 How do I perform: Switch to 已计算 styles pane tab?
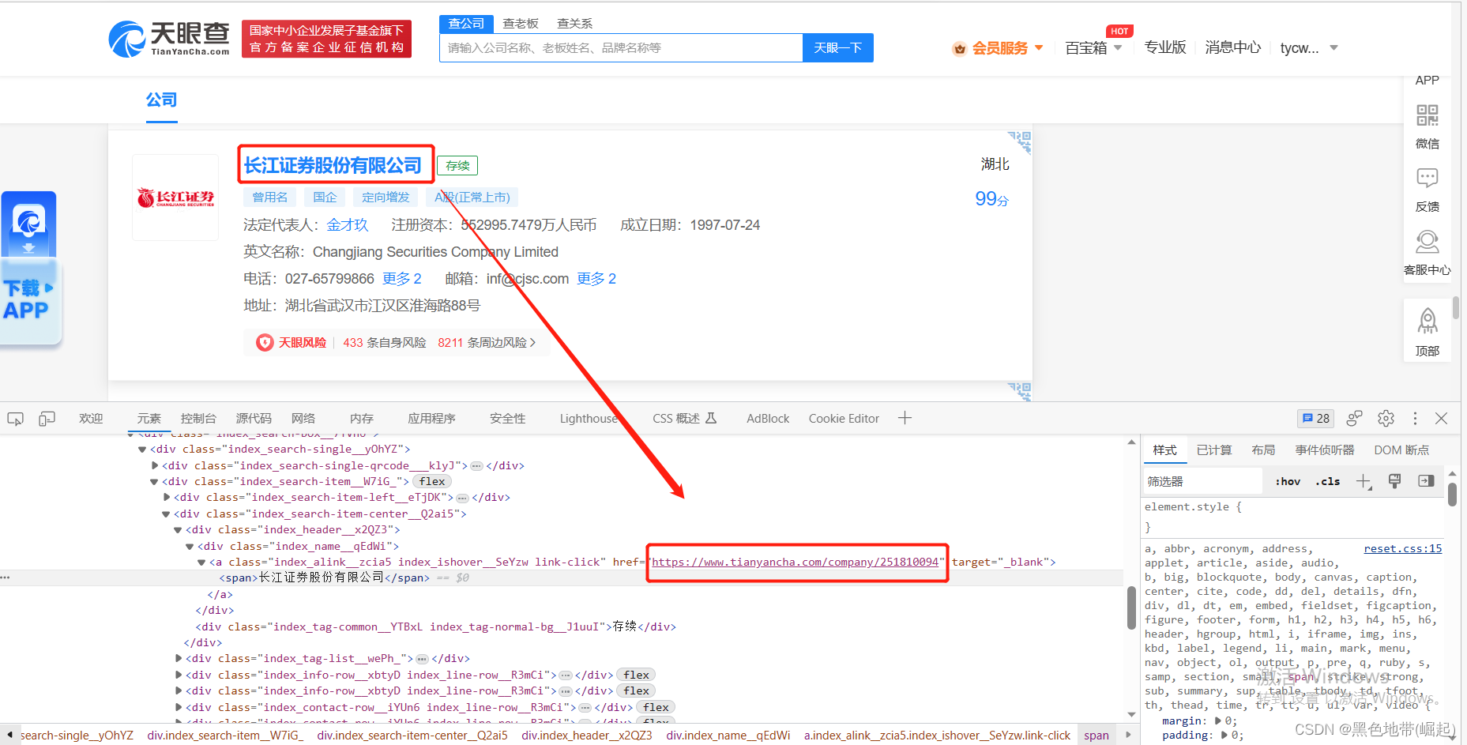point(1214,450)
